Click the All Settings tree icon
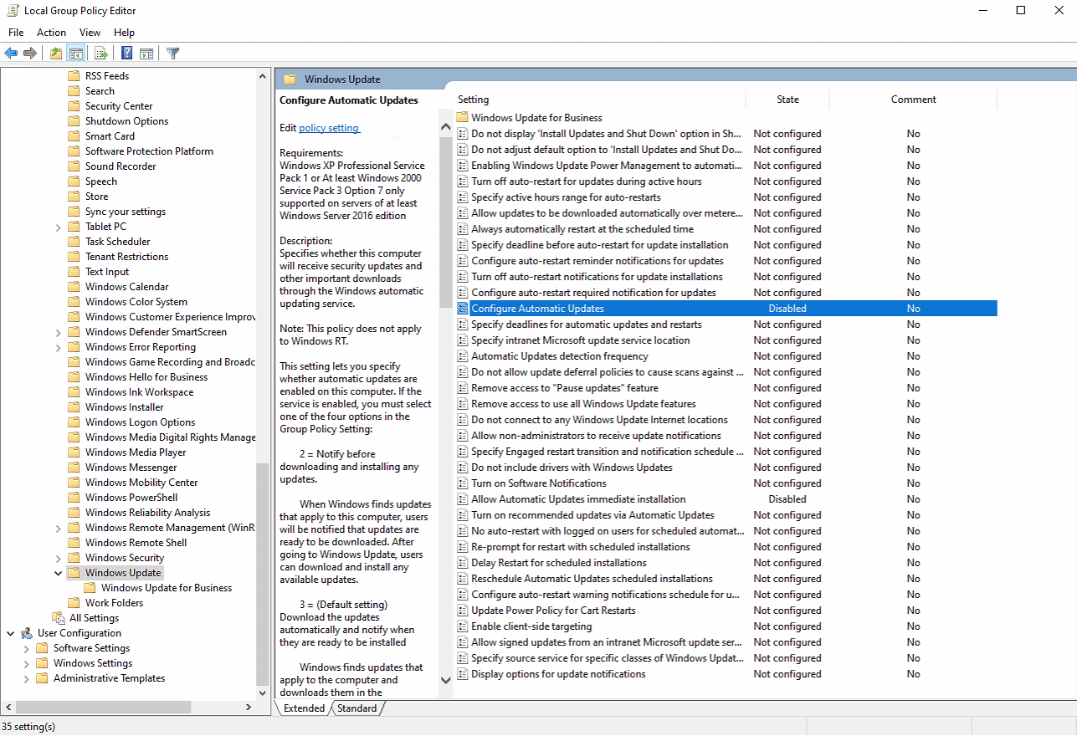 tap(58, 618)
